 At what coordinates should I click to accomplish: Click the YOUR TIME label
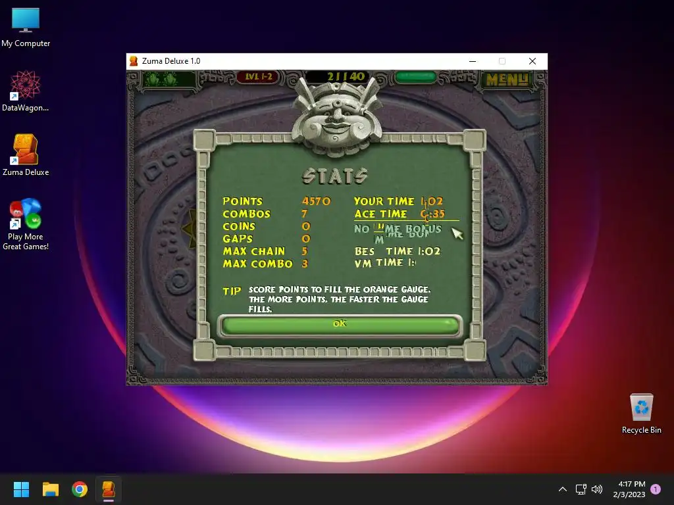coord(384,201)
